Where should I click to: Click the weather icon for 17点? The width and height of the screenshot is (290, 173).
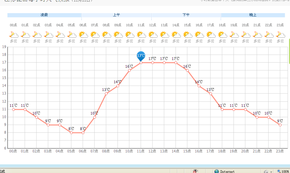click(210, 35)
